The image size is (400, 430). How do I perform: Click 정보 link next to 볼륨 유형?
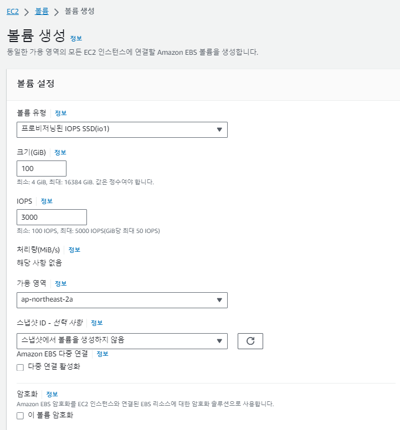pyautogui.click(x=60, y=113)
